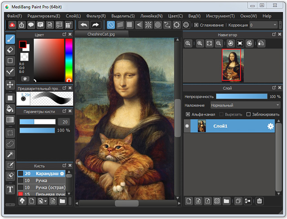Open the Наложение blend mode dropdown
The width and height of the screenshot is (287, 219).
246,105
